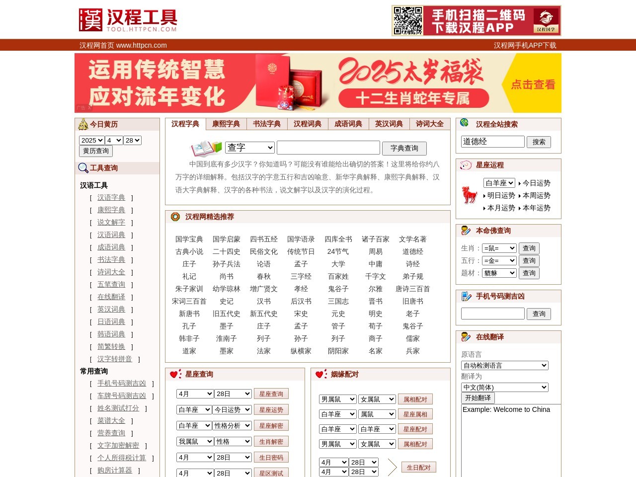
Task: Open the 今日运势 link in 星座运程
Action: (x=537, y=183)
